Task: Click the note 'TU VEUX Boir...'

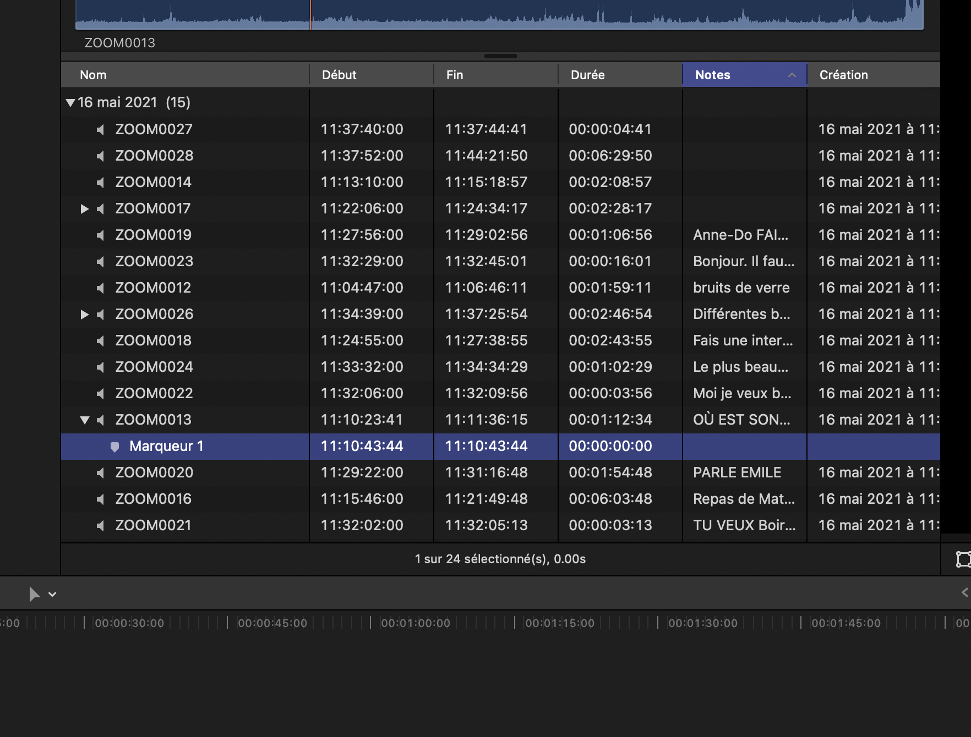Action: point(745,526)
